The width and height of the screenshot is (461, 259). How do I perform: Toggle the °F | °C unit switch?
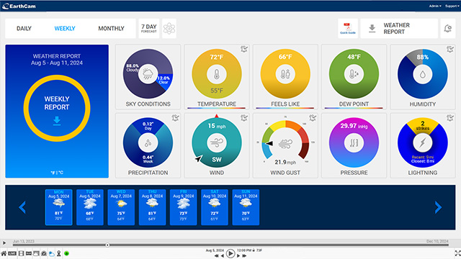click(57, 173)
